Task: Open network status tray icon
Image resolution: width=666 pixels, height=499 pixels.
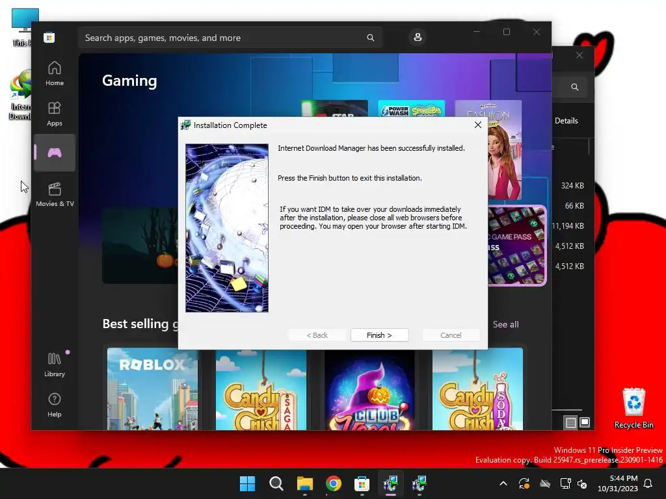Action: pos(565,483)
